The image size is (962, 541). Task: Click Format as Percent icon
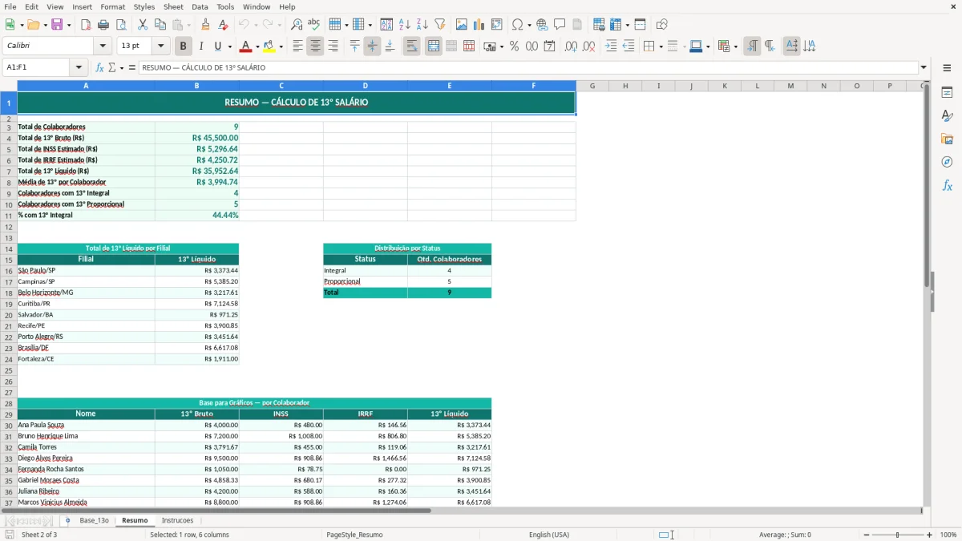click(514, 46)
